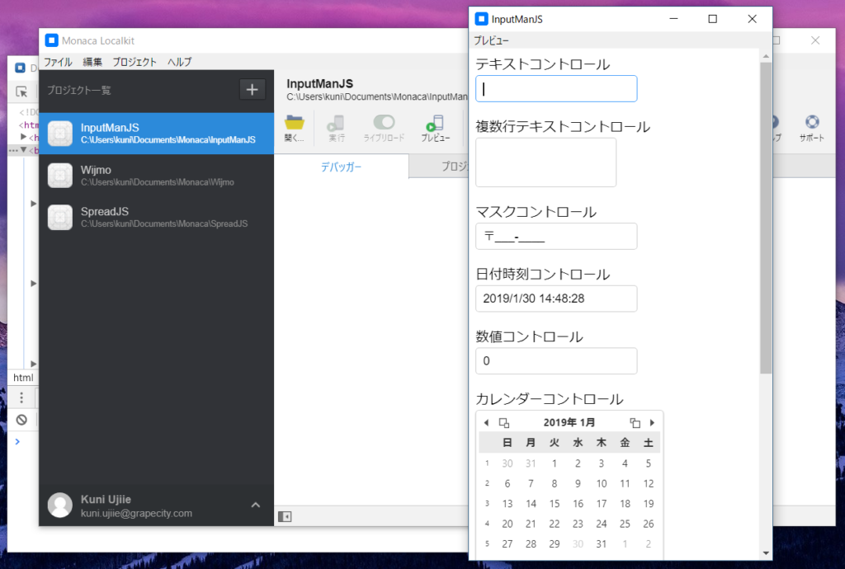Image resolution: width=845 pixels, height=569 pixels.
Task: Open the DevTools three-dot menu icon
Action: [x=21, y=397]
